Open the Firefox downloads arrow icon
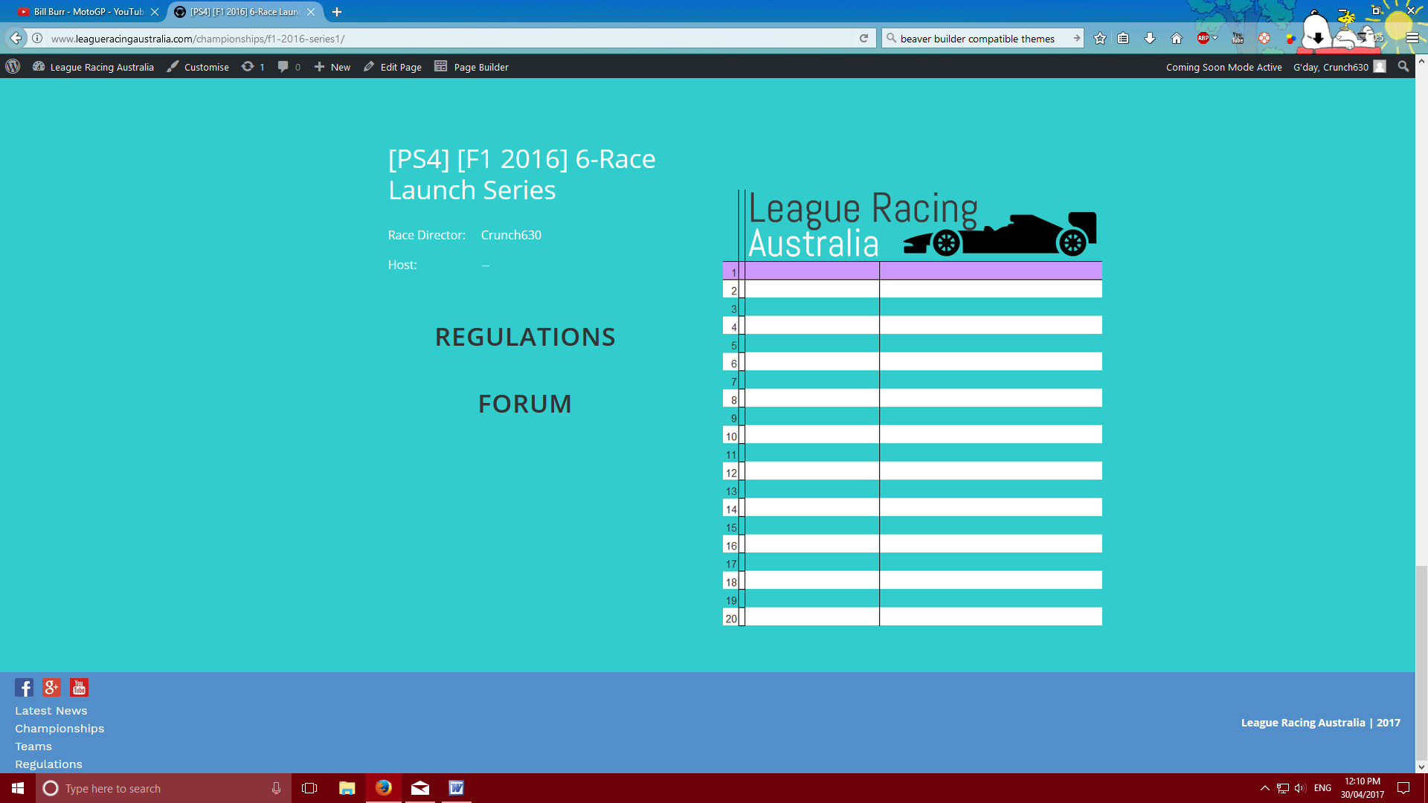Screen dimensions: 1428x803 (x=1150, y=39)
